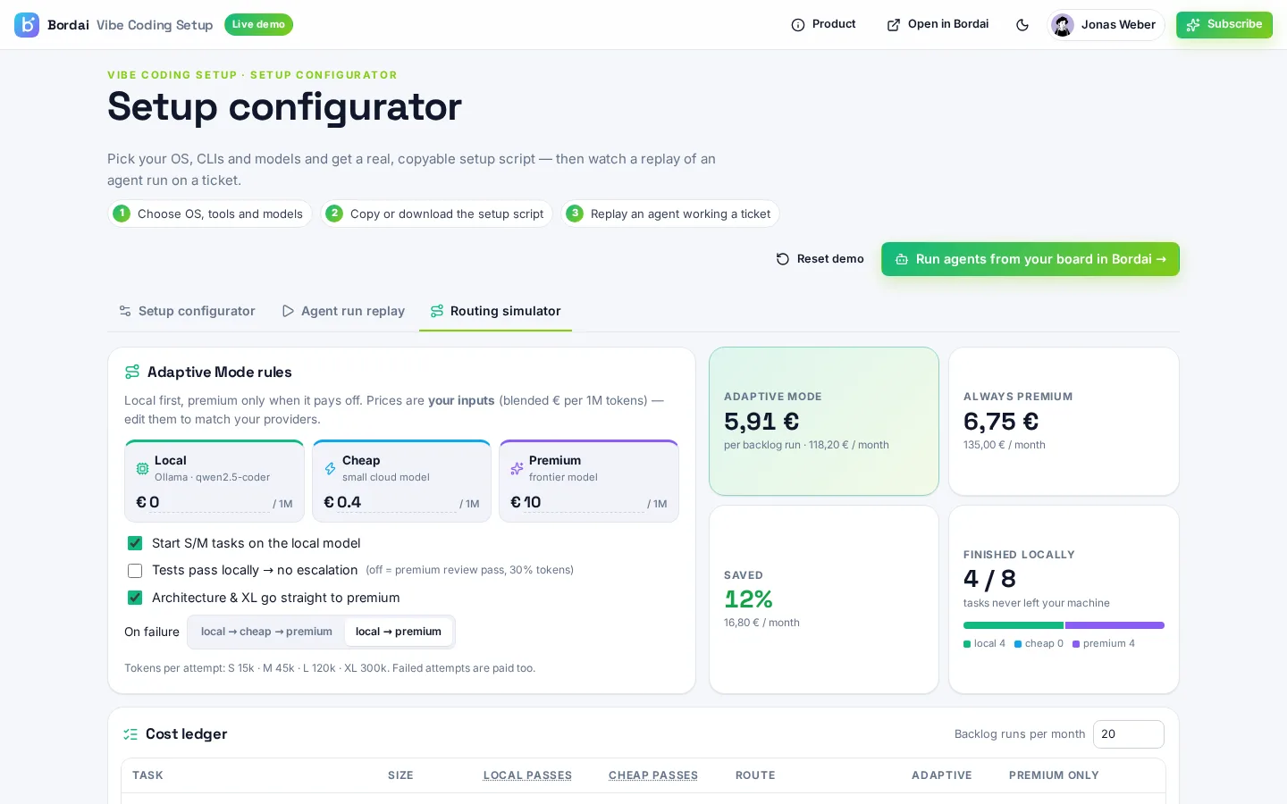Select local → premium failure route
Screen dimensions: 1287x804
click(399, 632)
